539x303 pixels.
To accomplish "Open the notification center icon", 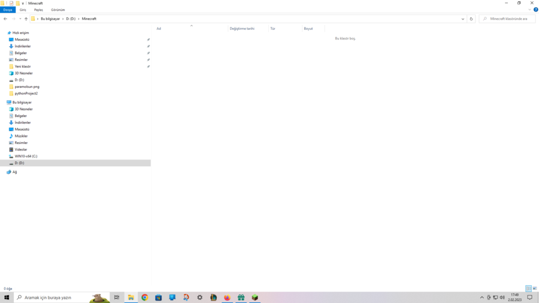I will point(530,298).
